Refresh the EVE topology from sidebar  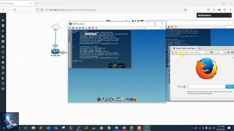tap(3, 52)
